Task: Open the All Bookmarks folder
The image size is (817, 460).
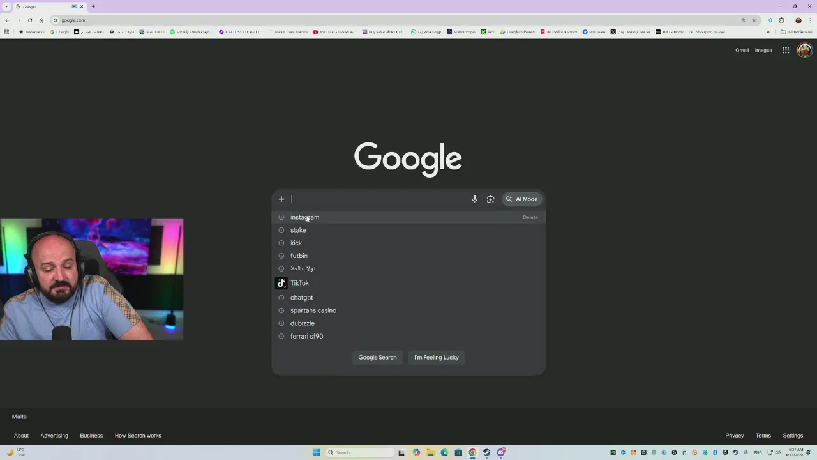Action: (797, 32)
